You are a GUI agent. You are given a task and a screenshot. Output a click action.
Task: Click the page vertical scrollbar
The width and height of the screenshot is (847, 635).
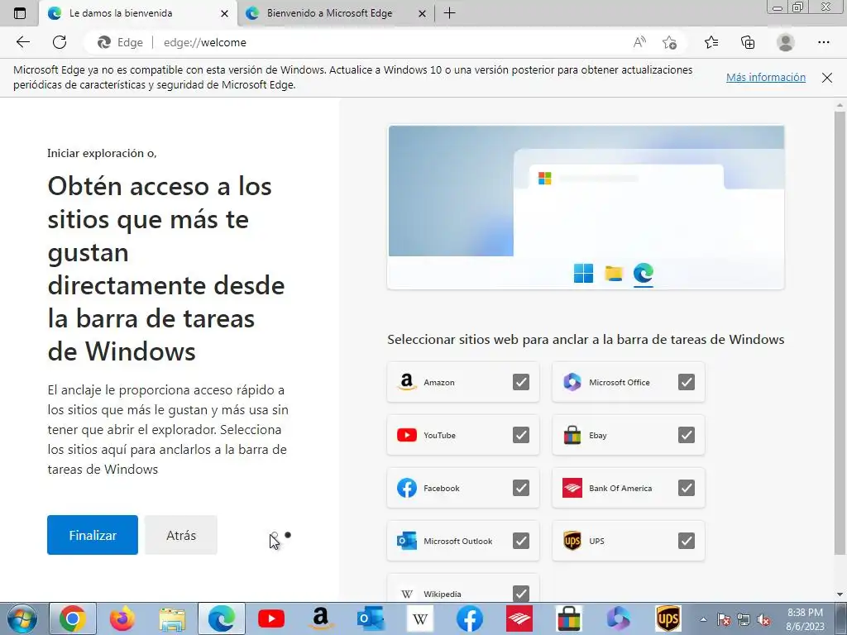[x=840, y=332]
